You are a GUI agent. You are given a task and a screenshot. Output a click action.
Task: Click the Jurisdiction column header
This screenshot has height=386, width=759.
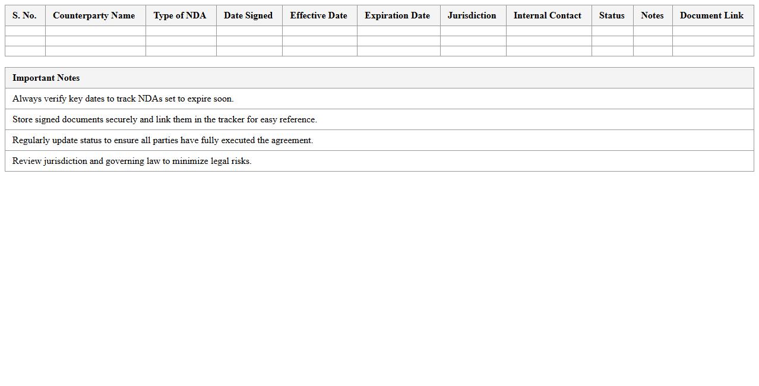point(472,15)
